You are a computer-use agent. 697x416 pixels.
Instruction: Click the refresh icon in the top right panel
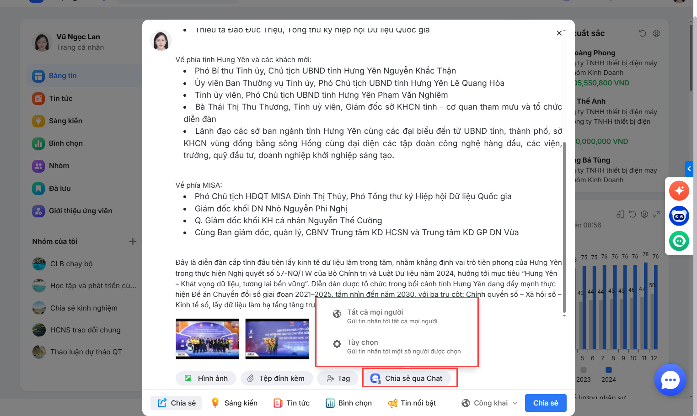(643, 33)
